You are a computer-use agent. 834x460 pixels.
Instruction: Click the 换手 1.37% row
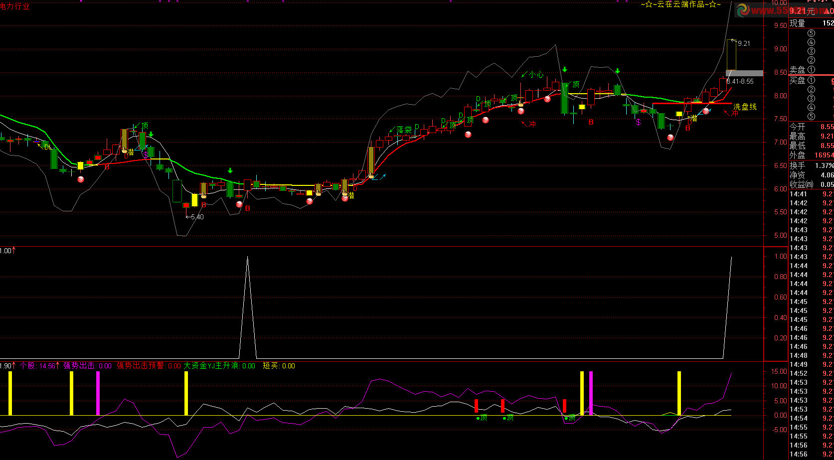coord(812,165)
